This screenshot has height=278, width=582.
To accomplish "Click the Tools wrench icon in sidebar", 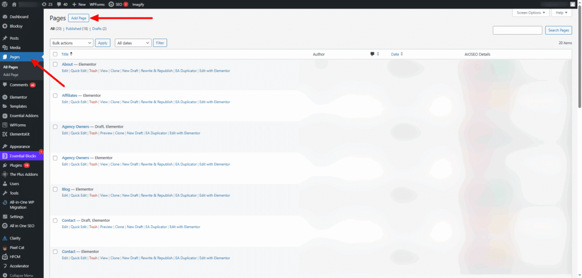I will (x=5, y=193).
